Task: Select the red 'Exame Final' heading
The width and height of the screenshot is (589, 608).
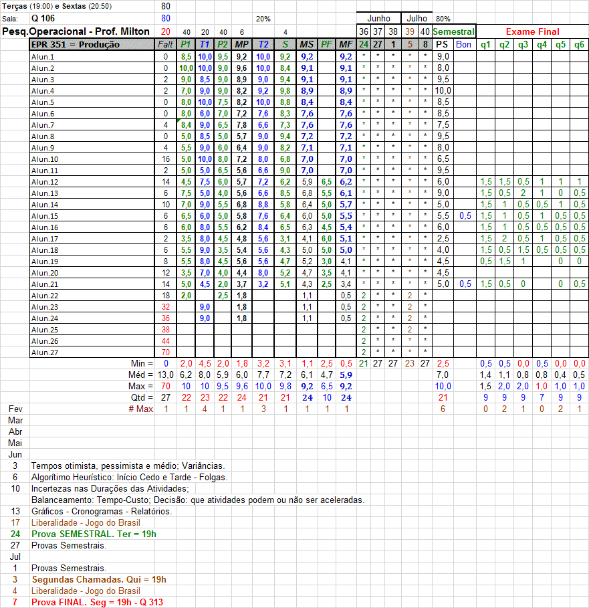Action: point(532,31)
